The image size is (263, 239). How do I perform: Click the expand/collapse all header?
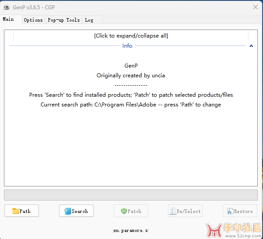131,36
